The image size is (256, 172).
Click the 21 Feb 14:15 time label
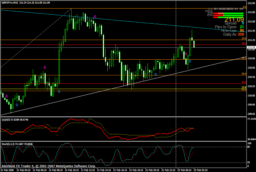tap(104, 170)
